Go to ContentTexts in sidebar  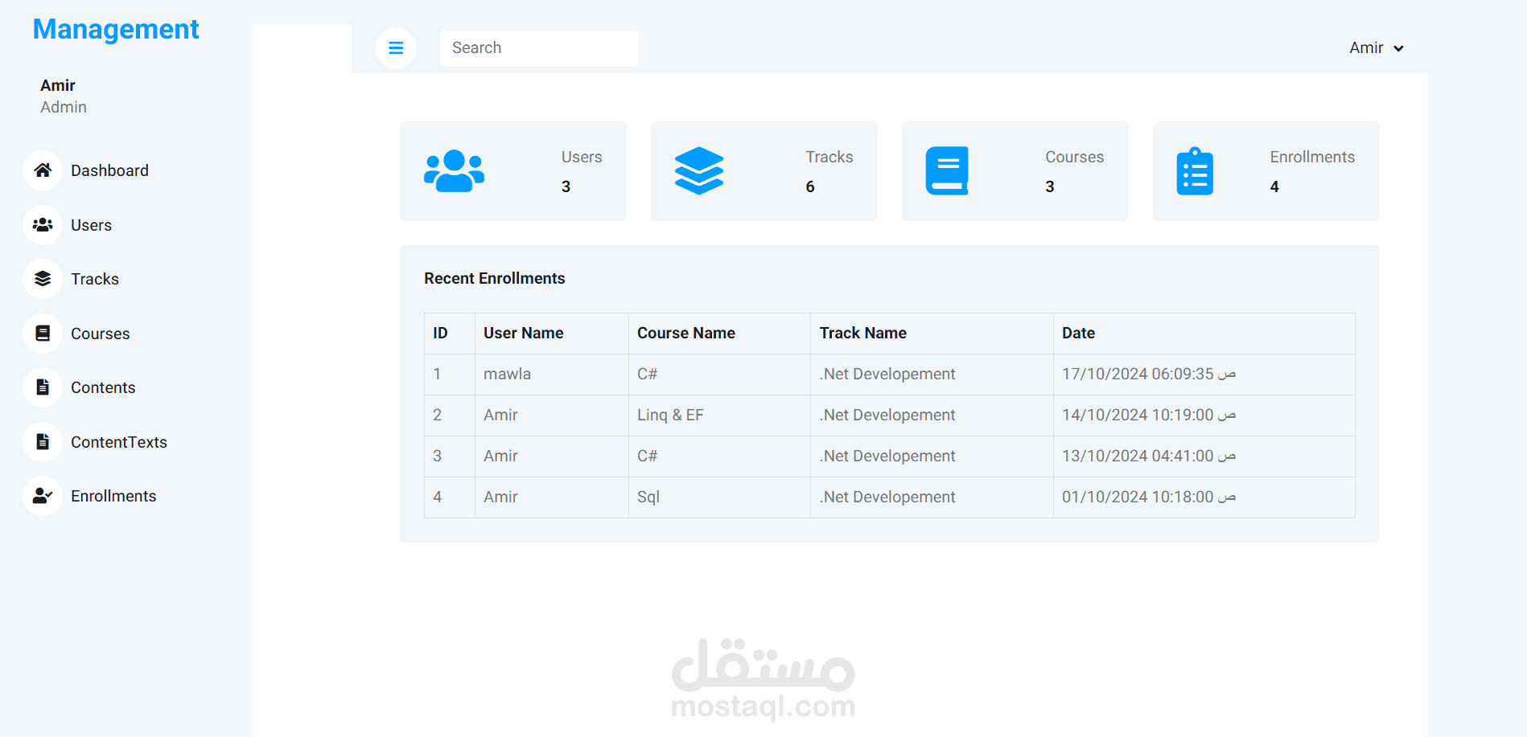click(119, 442)
